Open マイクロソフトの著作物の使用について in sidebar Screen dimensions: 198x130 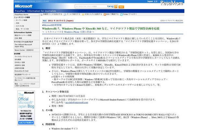[25, 79]
